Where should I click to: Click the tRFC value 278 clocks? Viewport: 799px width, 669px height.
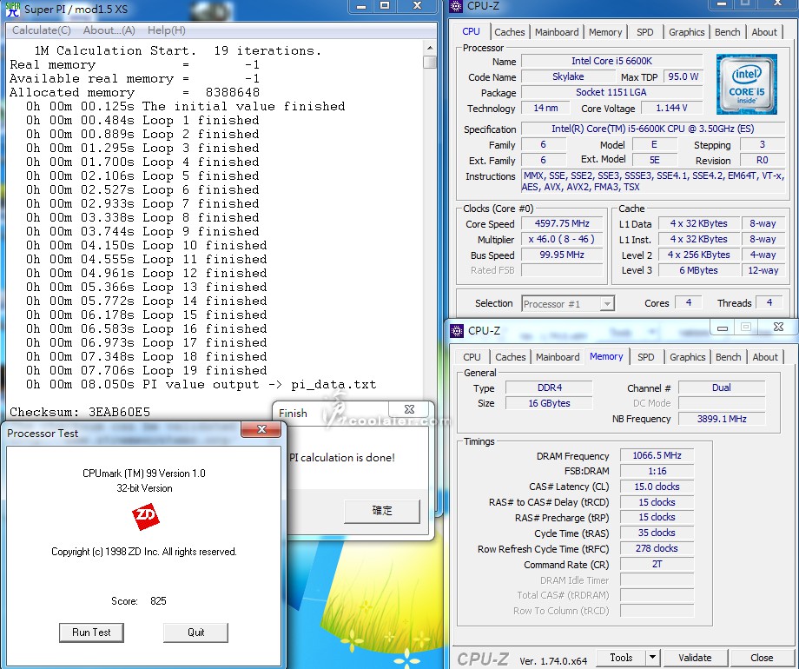tap(657, 548)
